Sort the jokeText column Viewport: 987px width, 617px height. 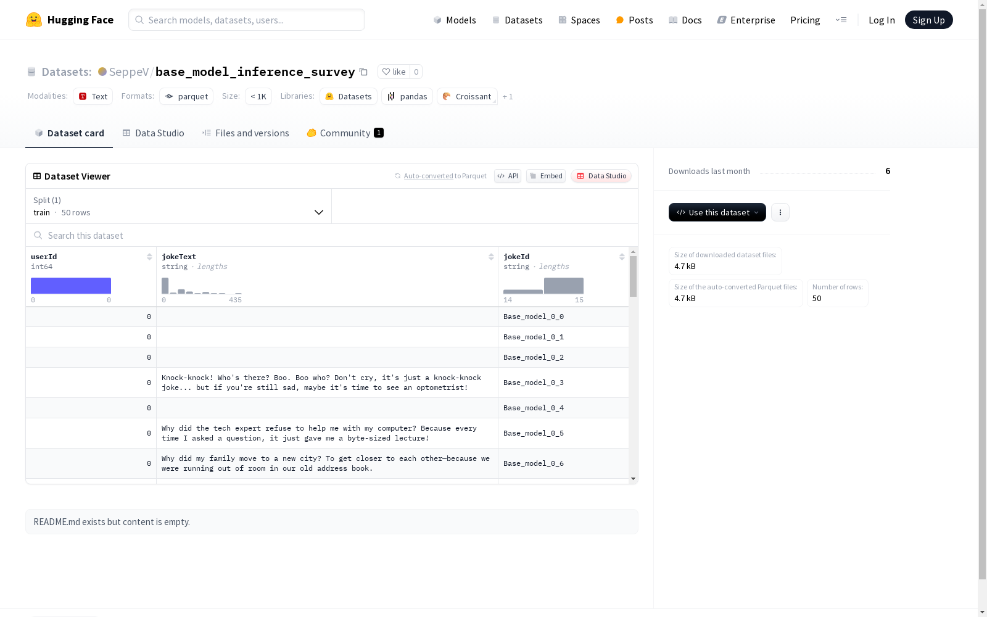[491, 257]
